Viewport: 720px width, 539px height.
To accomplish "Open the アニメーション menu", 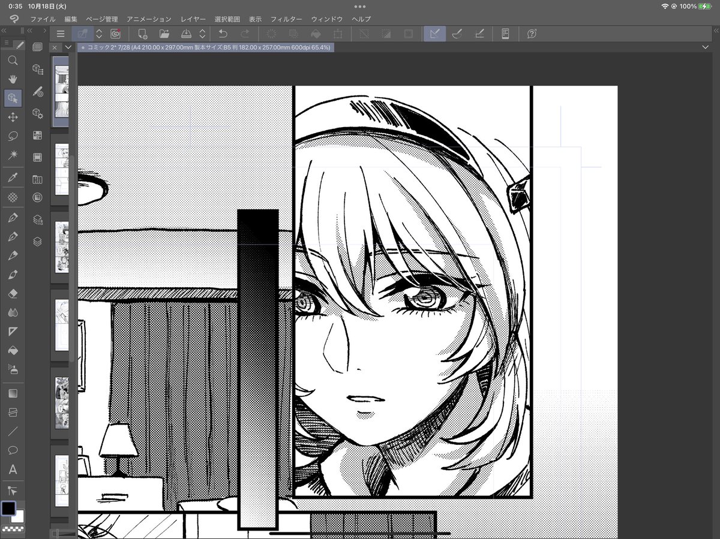I will [x=149, y=19].
